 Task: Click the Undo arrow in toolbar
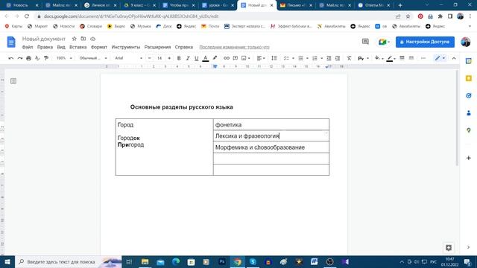click(11, 58)
